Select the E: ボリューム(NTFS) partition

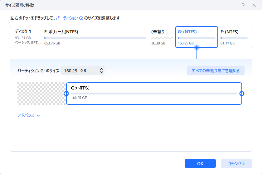[x=95, y=37]
